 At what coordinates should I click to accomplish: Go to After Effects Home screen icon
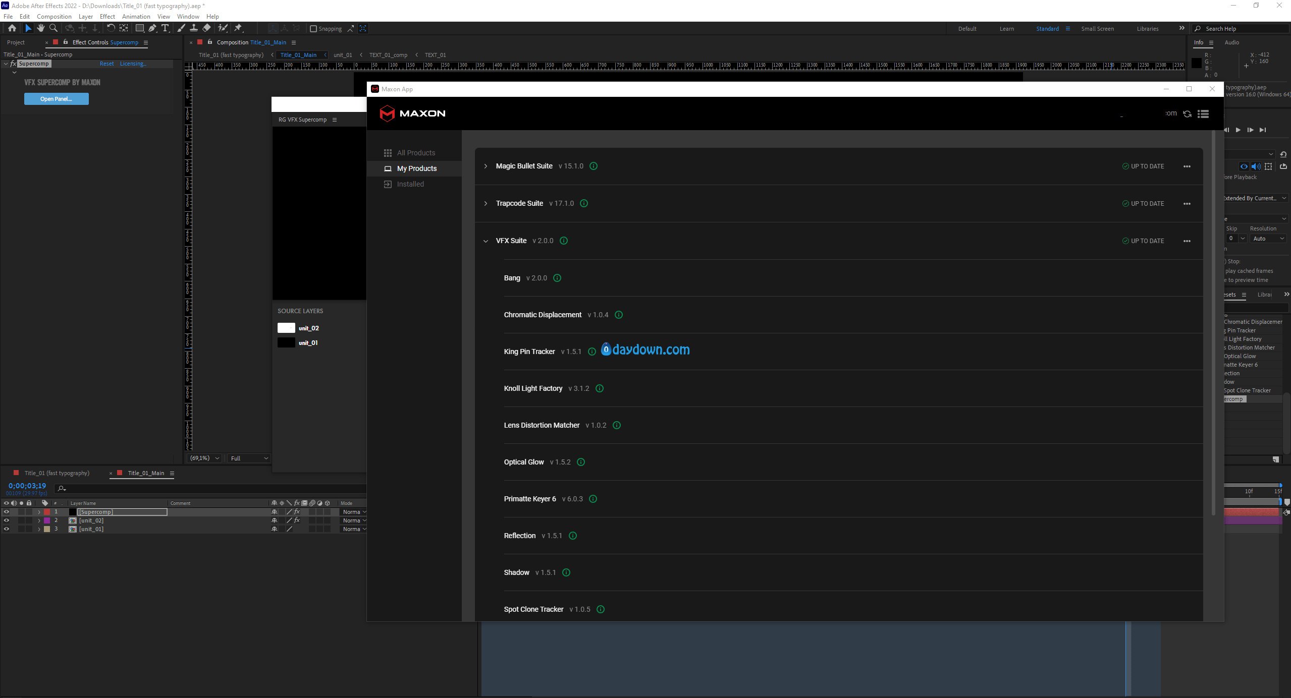tap(12, 28)
